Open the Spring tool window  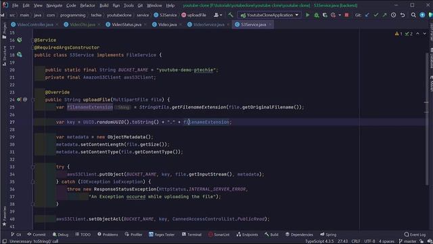coord(328,235)
